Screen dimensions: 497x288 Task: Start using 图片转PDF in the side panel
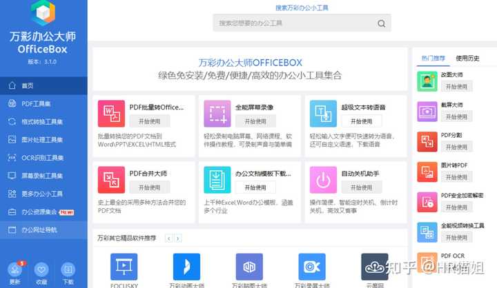(x=456, y=177)
